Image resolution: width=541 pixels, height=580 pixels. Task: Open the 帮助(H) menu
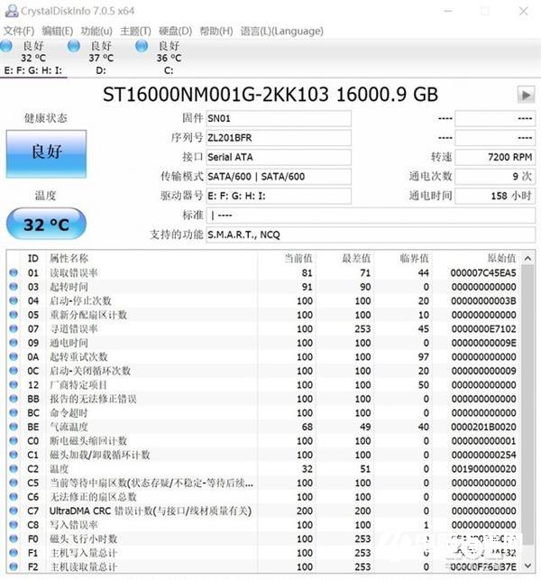(x=216, y=31)
